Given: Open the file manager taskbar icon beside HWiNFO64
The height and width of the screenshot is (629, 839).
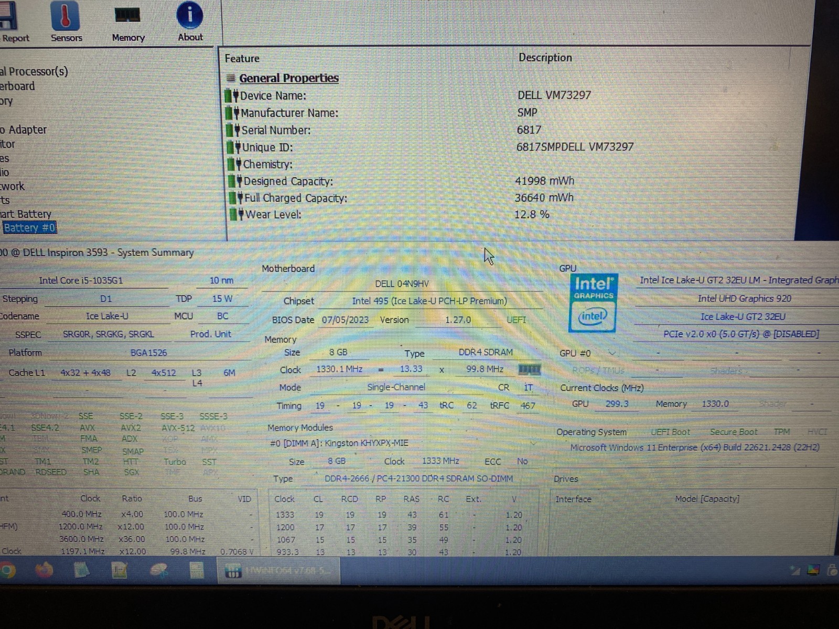Looking at the screenshot, I should click(x=197, y=570).
